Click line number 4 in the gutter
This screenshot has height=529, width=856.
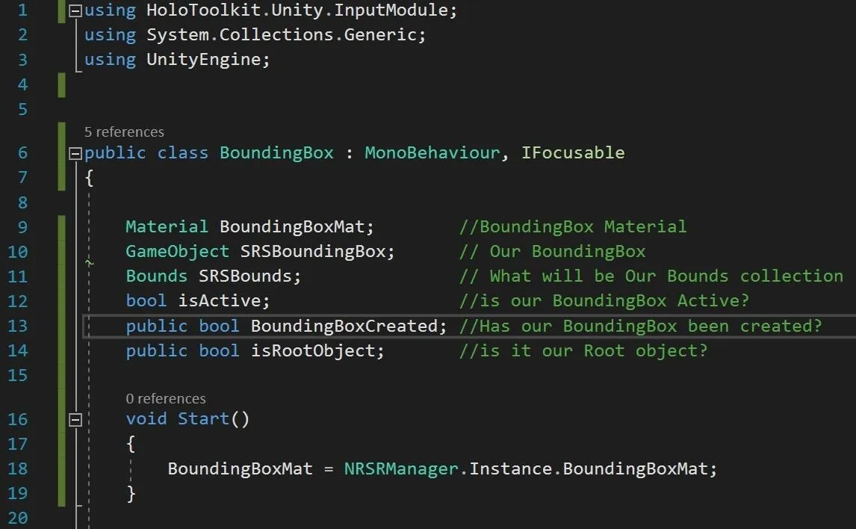coord(22,84)
